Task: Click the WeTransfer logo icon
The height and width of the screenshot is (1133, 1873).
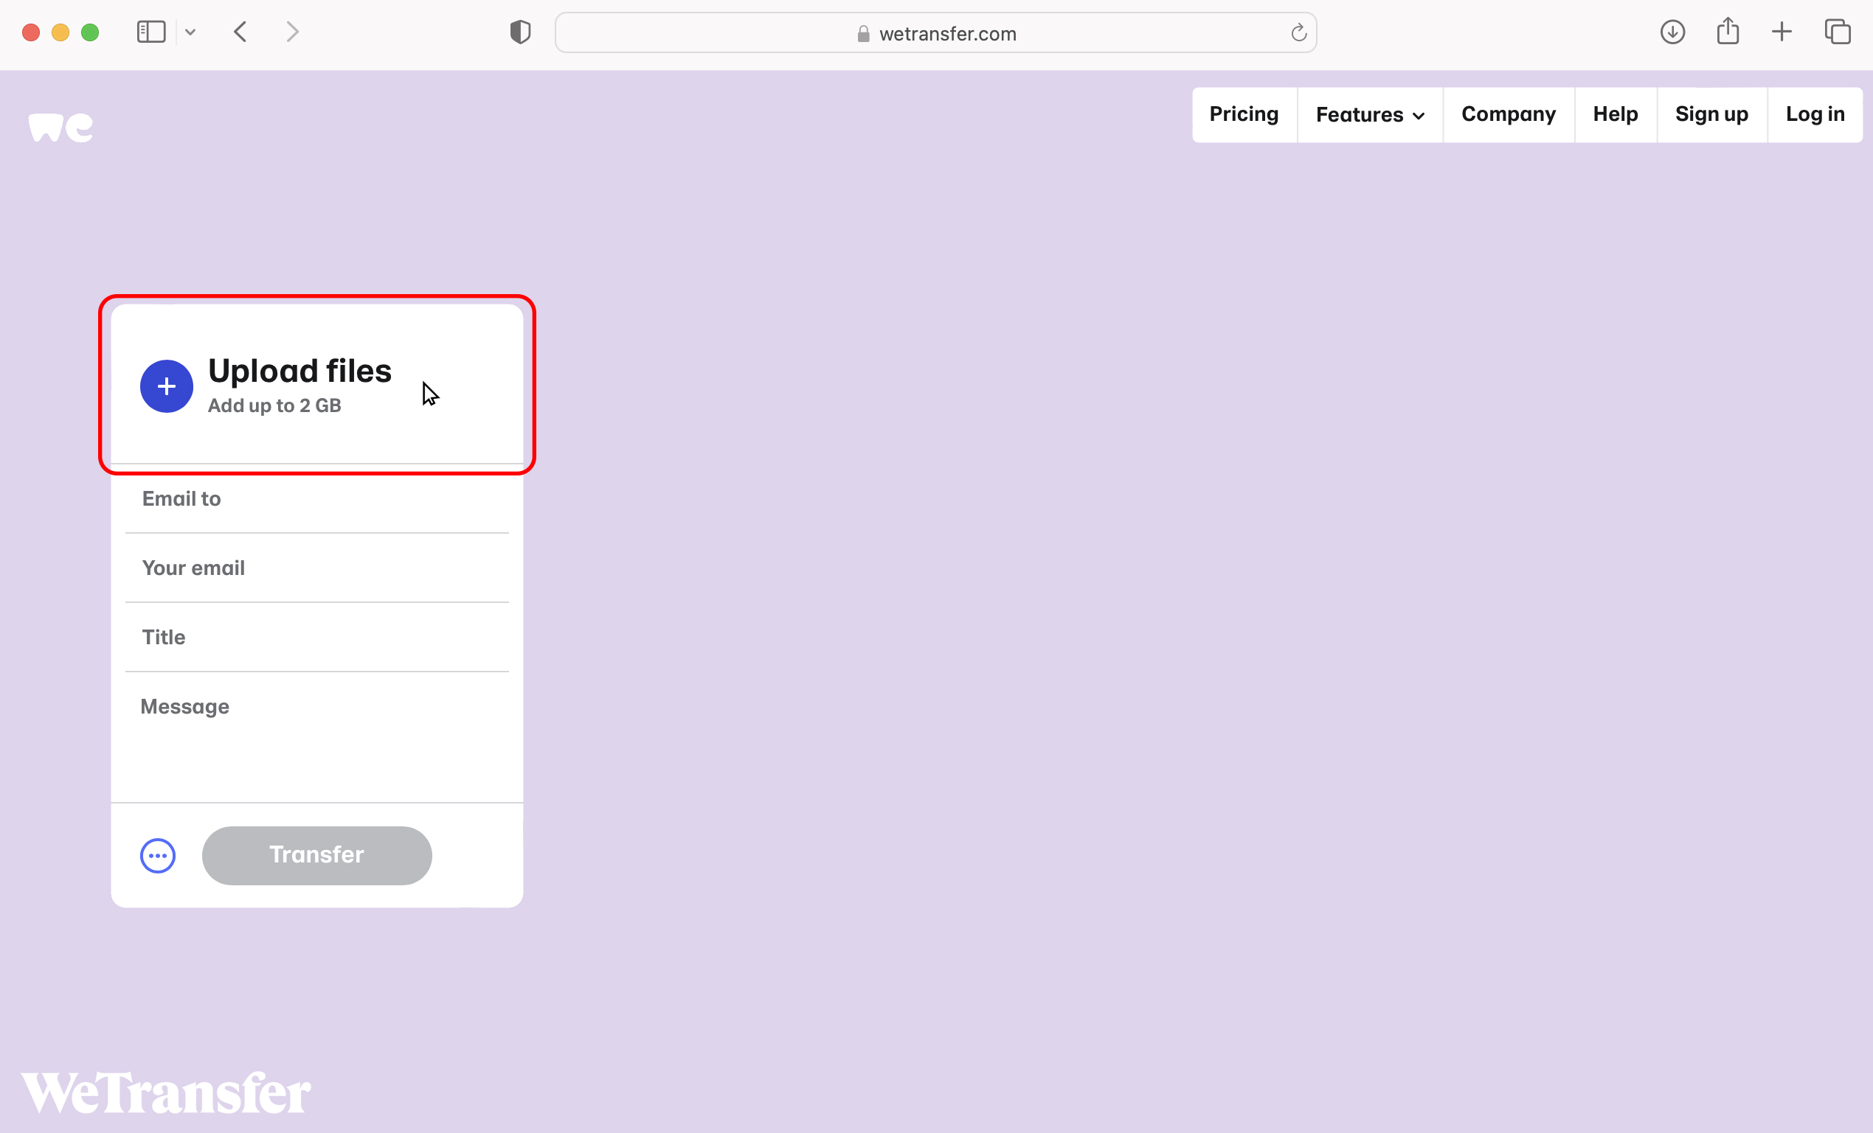Action: (61, 127)
